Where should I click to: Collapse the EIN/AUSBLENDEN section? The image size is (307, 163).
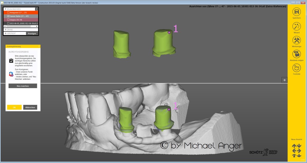click(5, 9)
